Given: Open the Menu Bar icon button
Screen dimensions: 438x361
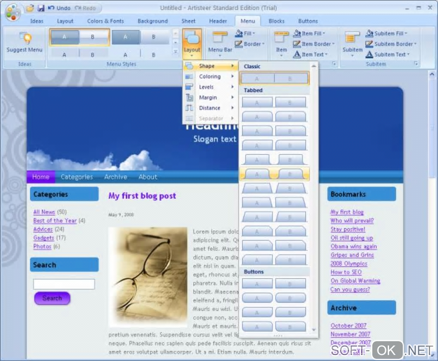Looking at the screenshot, I should pyautogui.click(x=220, y=38).
